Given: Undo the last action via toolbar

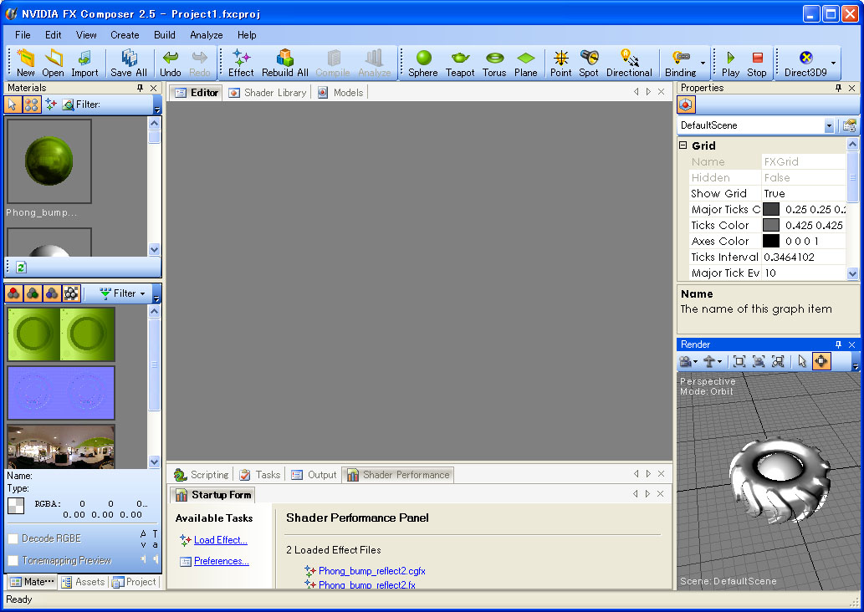Looking at the screenshot, I should [x=171, y=64].
